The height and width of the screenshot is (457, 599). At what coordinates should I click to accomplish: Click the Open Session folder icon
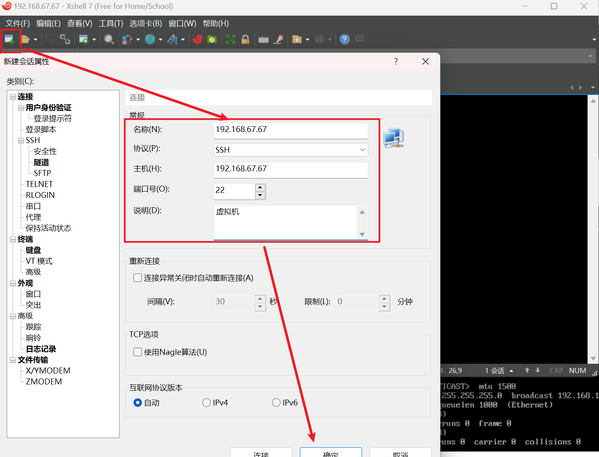25,39
